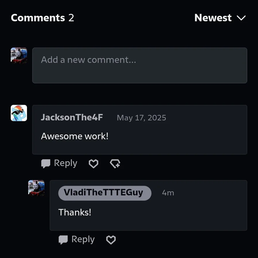Open the VladiTheTTTEGuy username pill
This screenshot has width=258, height=258.
pyautogui.click(x=105, y=193)
